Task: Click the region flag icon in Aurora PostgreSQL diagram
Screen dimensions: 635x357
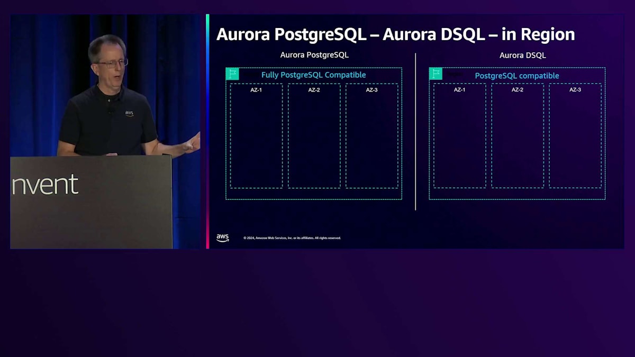Action: tap(232, 74)
